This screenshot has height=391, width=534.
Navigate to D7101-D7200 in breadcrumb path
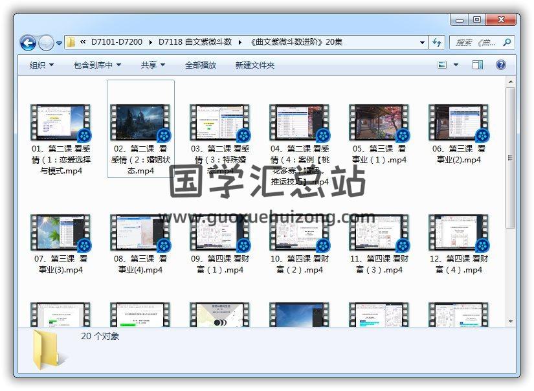(x=117, y=43)
